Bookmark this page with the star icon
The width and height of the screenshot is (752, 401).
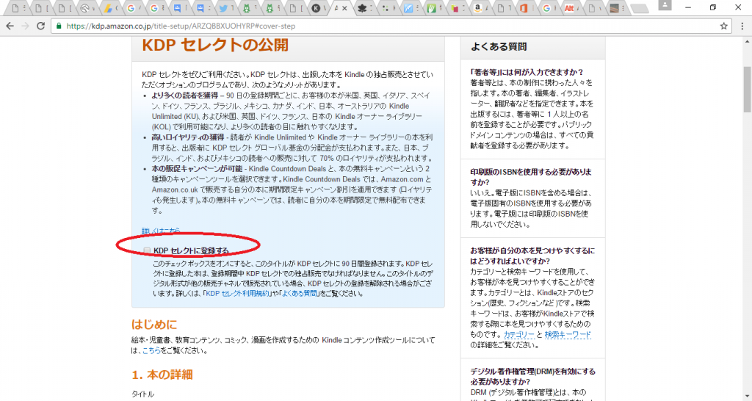[x=723, y=26]
